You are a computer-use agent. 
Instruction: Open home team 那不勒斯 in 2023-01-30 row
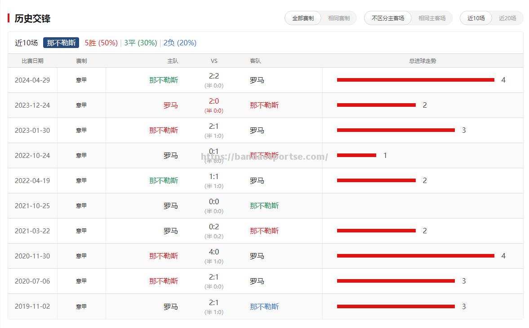[164, 130]
